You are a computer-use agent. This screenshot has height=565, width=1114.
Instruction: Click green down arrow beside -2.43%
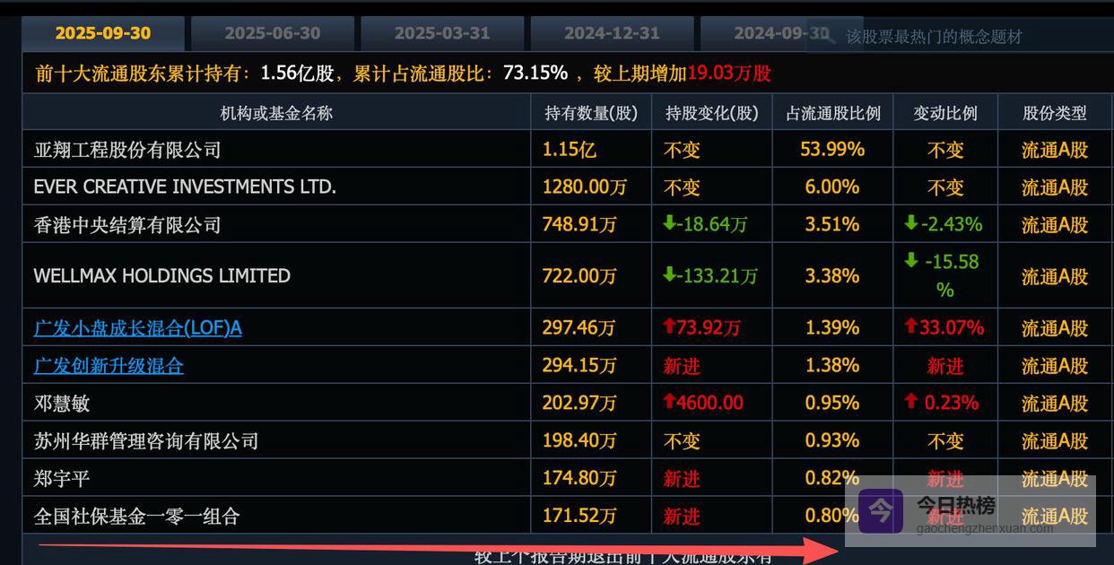(x=910, y=223)
